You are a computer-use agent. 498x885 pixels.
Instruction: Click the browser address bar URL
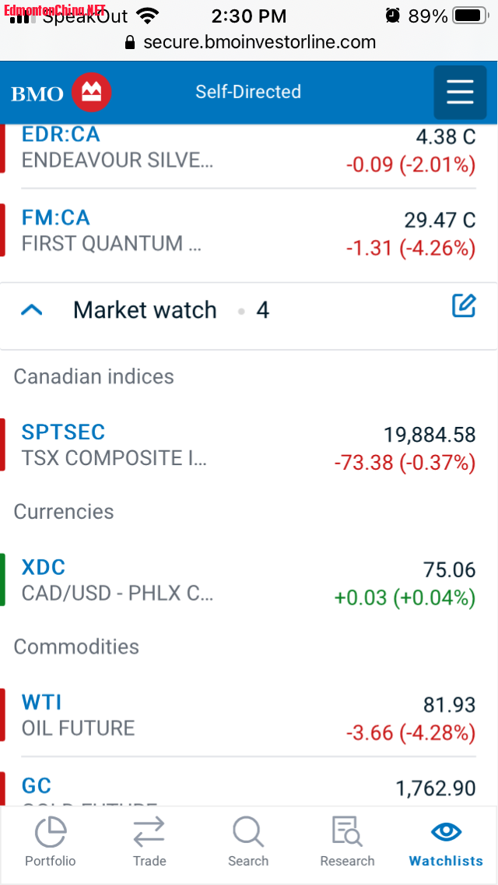(259, 42)
